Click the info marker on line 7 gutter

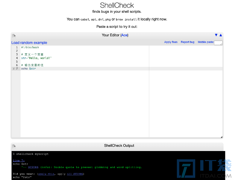(x=14, y=69)
